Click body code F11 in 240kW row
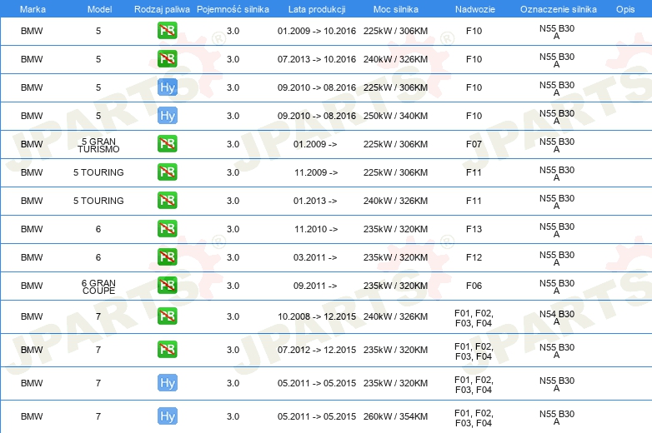 pyautogui.click(x=474, y=201)
